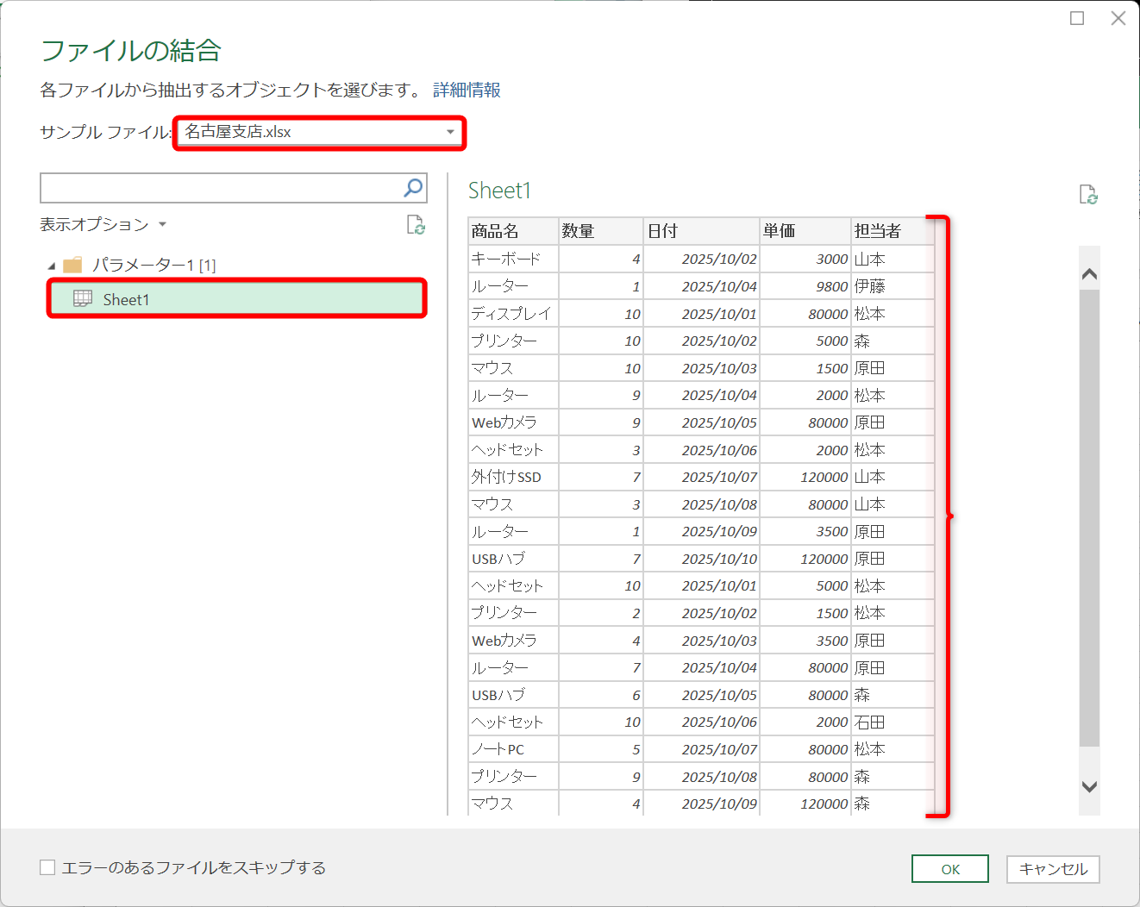
Task: Click the scrollbar up arrow icon
Action: click(1088, 272)
